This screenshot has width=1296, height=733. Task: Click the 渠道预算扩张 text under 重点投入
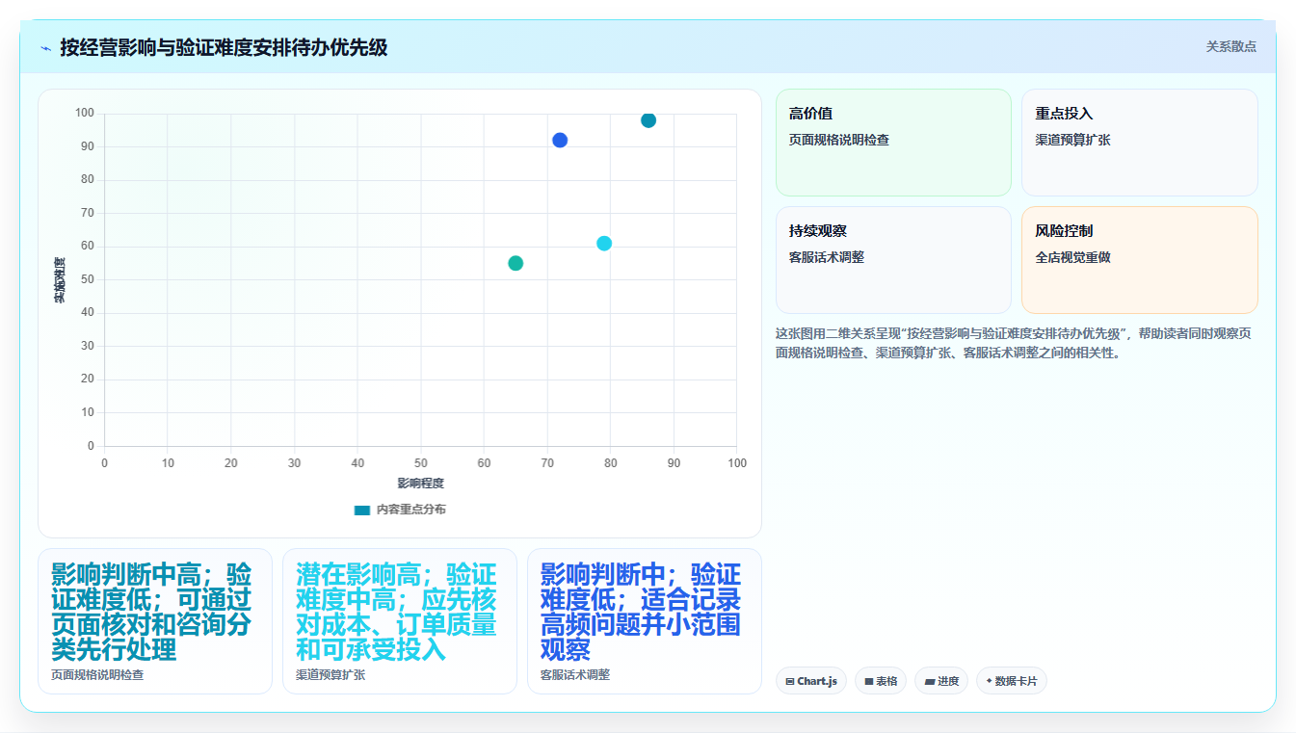tap(1073, 140)
